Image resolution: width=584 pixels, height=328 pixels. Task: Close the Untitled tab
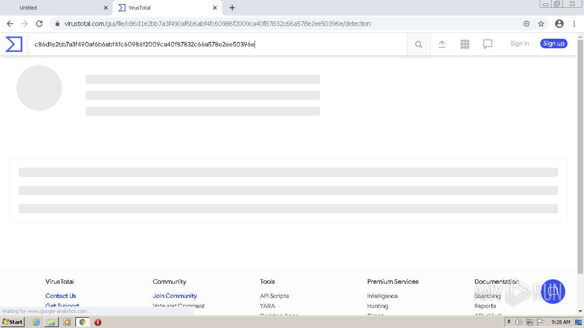(106, 8)
